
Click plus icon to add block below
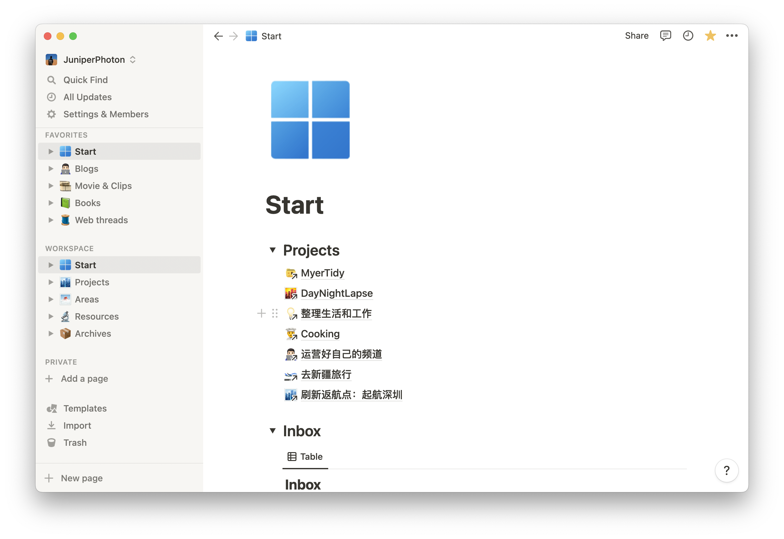261,313
